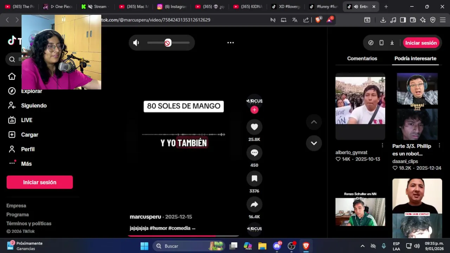This screenshot has width=450, height=253.
Task: Open the video three-dots options menu
Action: 231,43
